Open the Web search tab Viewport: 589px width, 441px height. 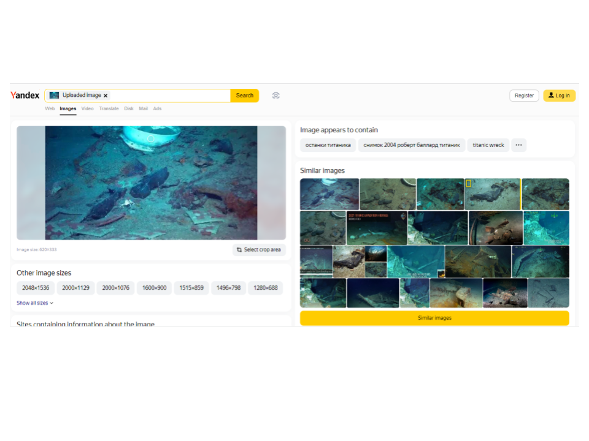click(50, 108)
